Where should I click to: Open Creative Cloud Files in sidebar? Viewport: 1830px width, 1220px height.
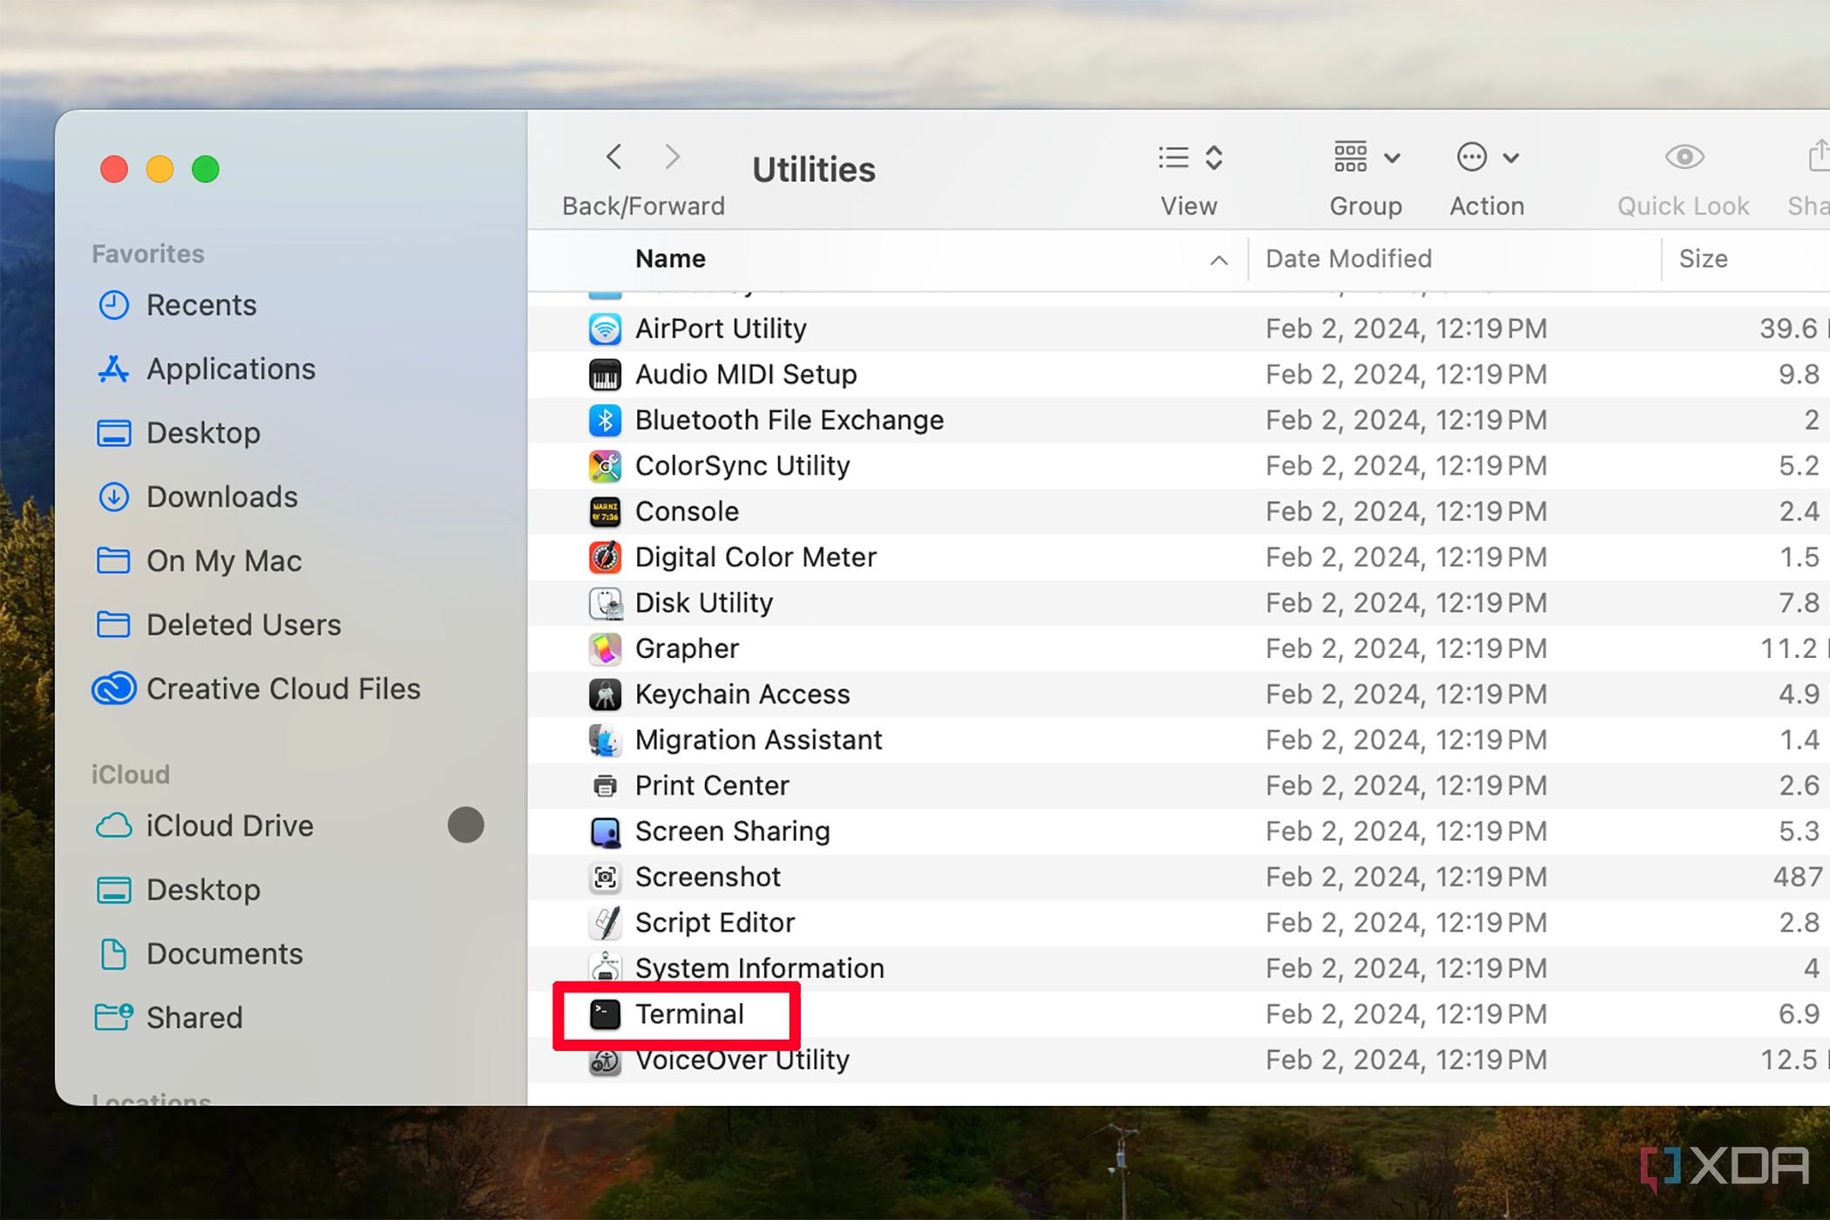coord(257,688)
